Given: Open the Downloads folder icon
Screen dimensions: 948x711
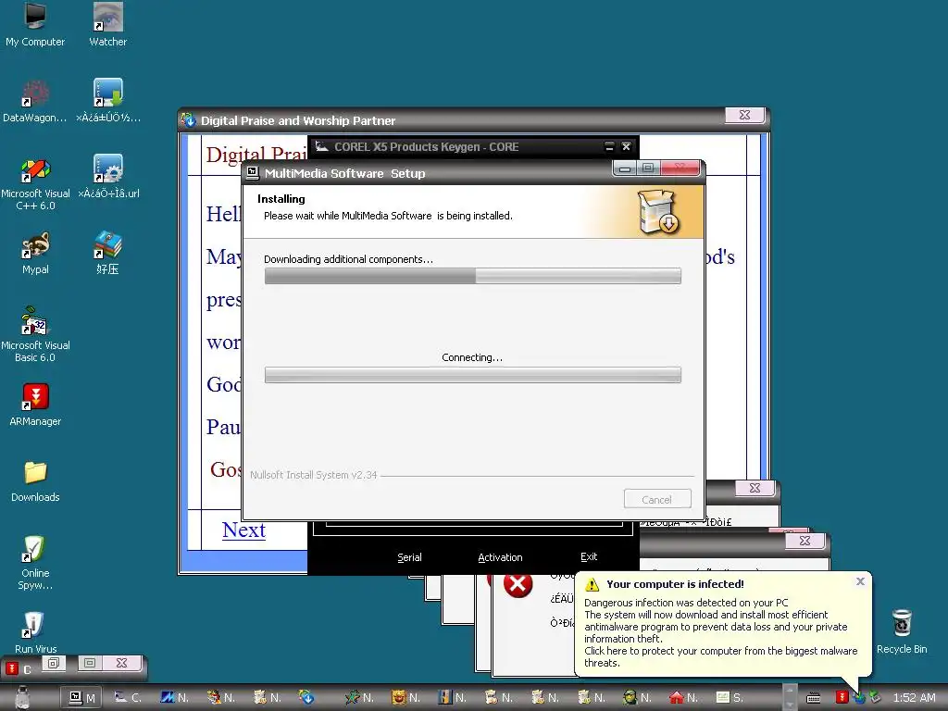Looking at the screenshot, I should (x=35, y=480).
